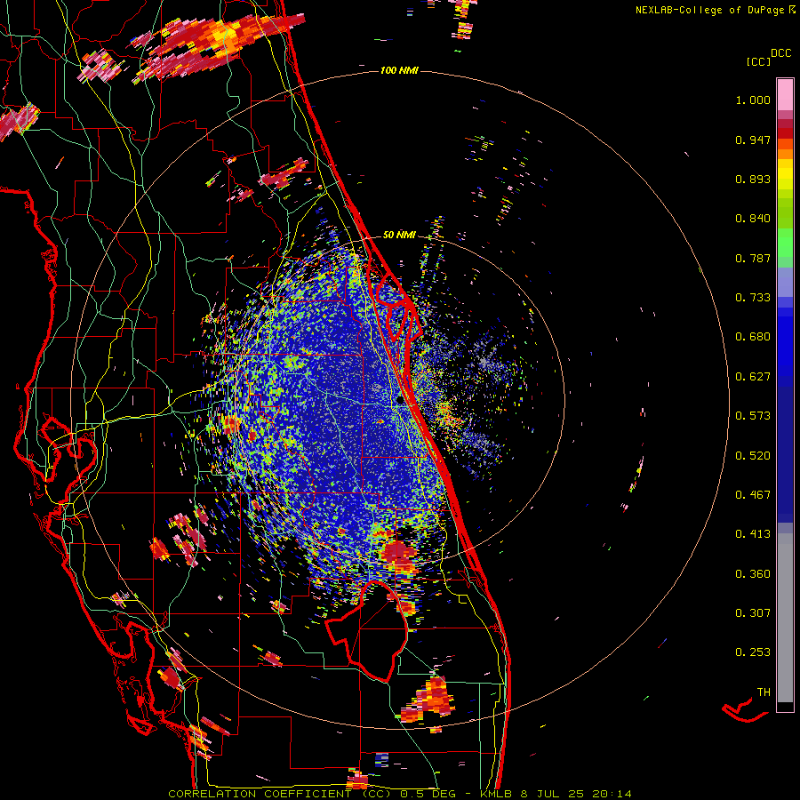The height and width of the screenshot is (800, 800).
Task: Click the DCC legend title
Action: point(780,53)
